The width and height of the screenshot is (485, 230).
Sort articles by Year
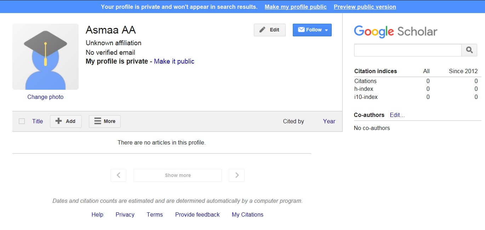tap(329, 121)
